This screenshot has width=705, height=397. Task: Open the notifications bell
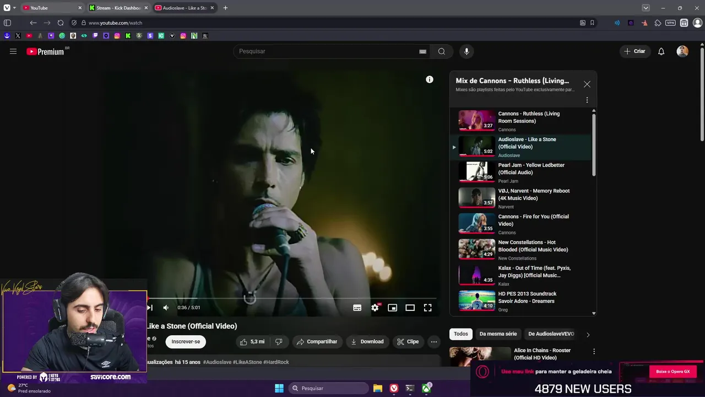pos(661,51)
